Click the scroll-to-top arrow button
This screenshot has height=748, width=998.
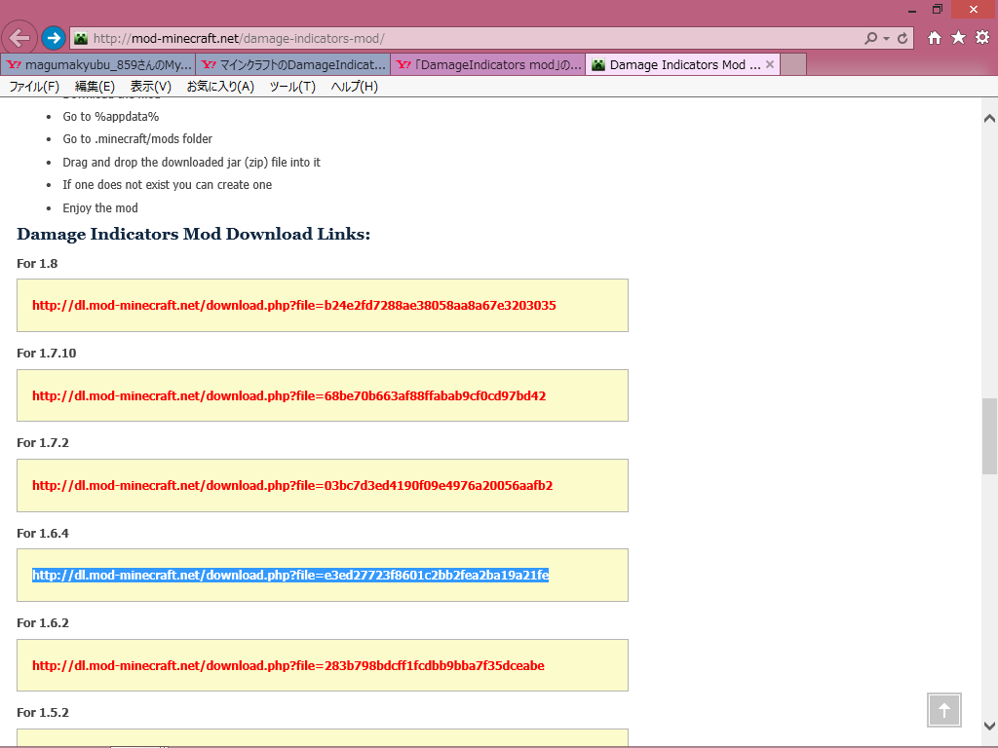(x=943, y=710)
